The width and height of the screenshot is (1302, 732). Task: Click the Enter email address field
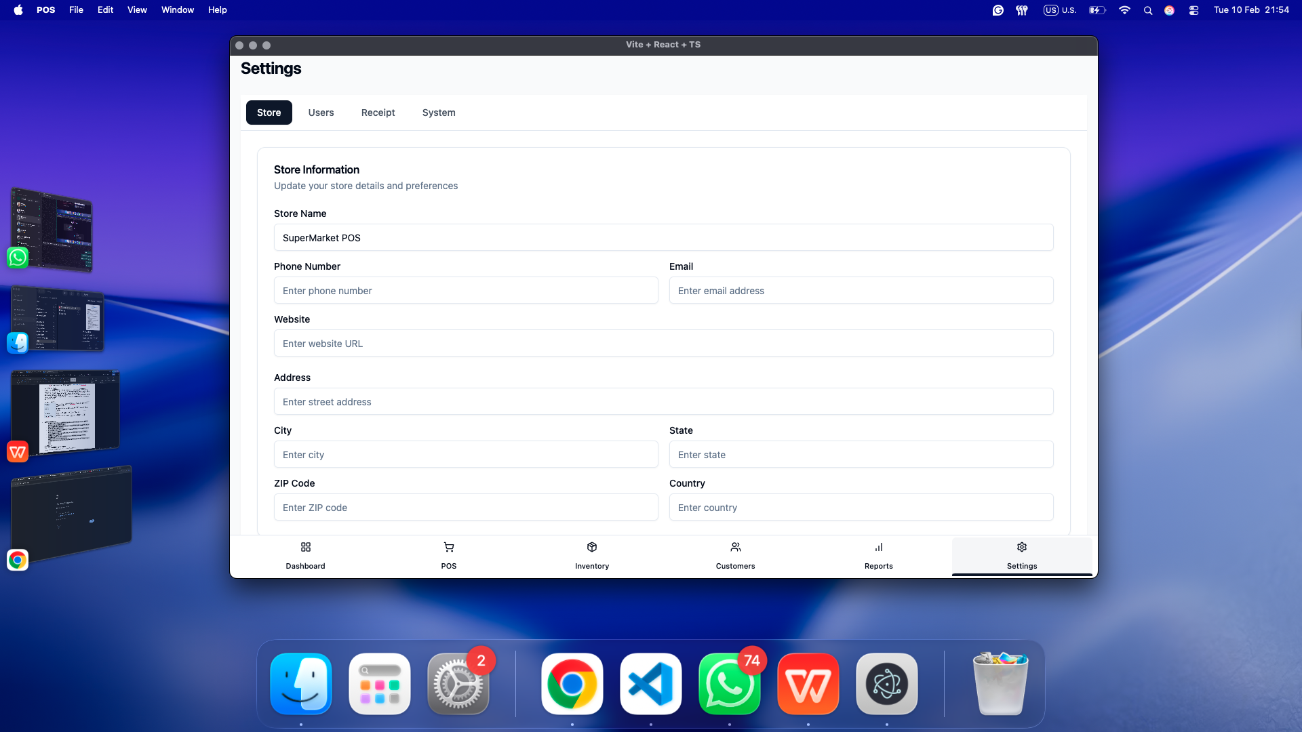point(861,290)
